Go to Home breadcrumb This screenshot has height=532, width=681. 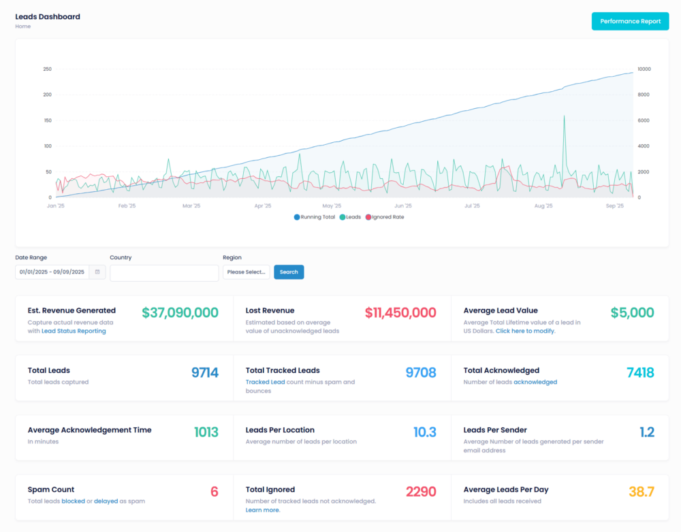pyautogui.click(x=22, y=27)
